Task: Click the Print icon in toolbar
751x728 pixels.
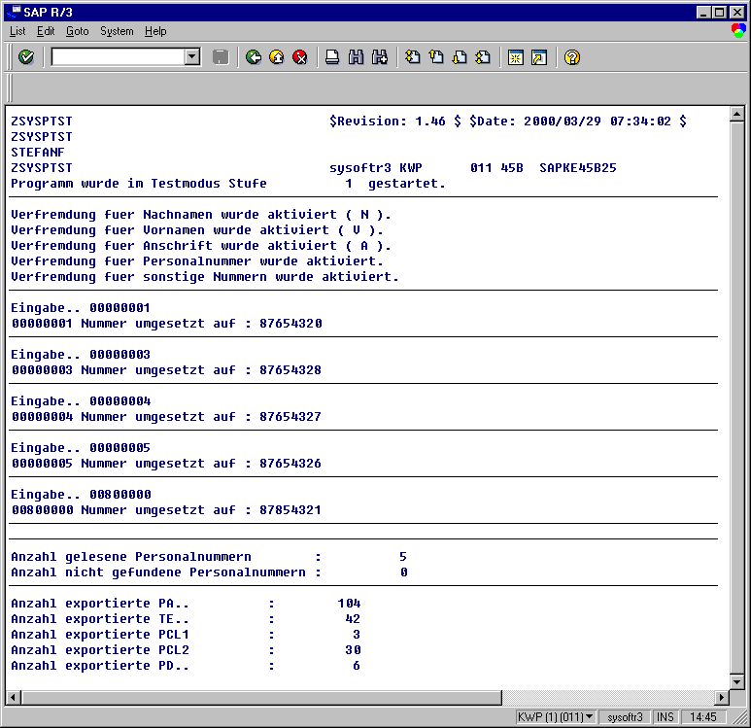Action: (x=332, y=57)
